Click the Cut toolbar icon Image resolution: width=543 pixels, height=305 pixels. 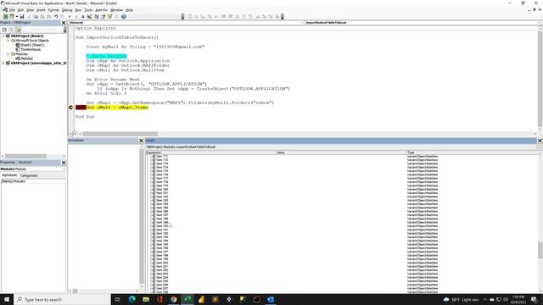click(29, 17)
